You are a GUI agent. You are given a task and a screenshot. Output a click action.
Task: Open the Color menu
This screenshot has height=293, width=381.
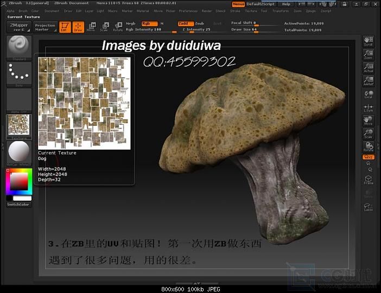[x=35, y=11]
